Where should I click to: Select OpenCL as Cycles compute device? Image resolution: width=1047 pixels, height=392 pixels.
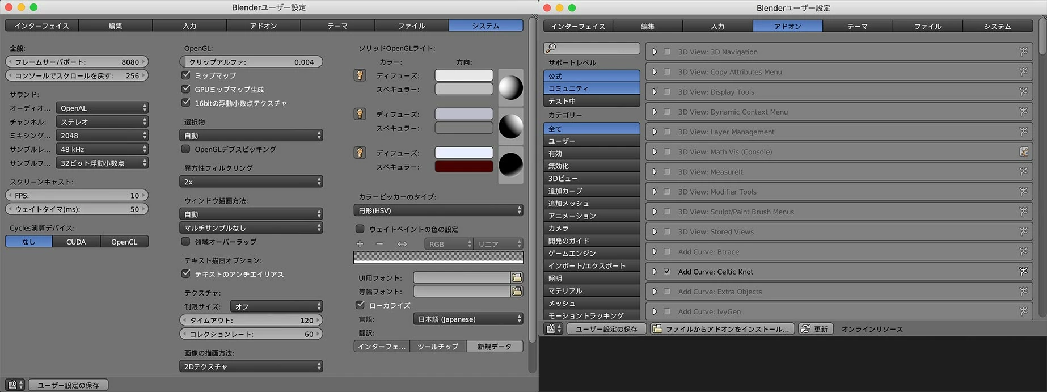(x=124, y=242)
